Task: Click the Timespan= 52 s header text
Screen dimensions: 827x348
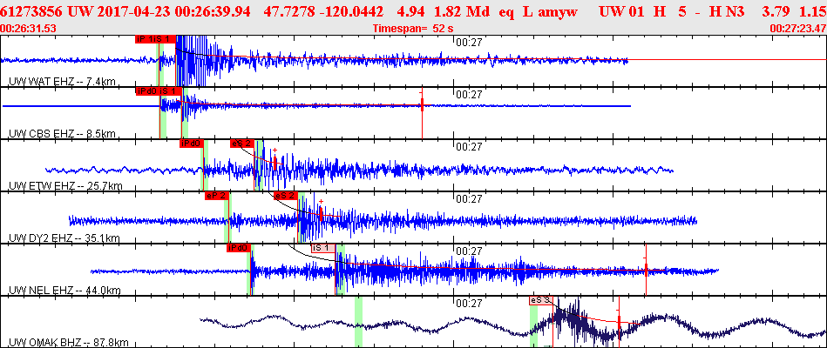Action: pos(412,27)
